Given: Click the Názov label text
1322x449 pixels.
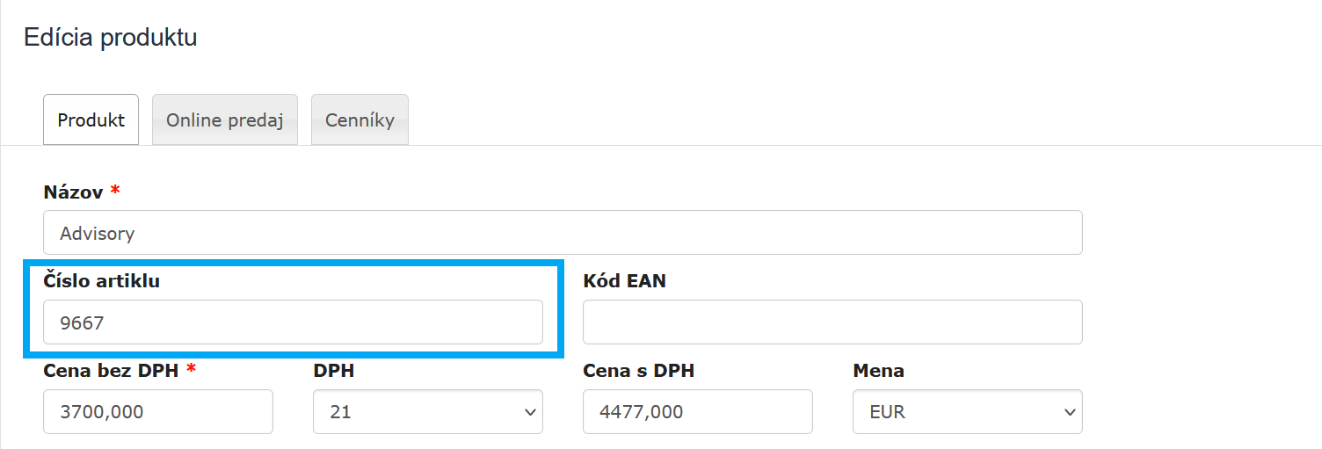Looking at the screenshot, I should [x=73, y=192].
